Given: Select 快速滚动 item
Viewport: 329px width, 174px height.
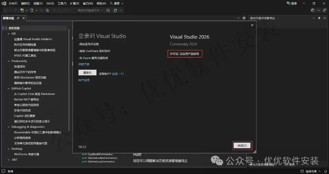Looking at the screenshot, I should click(x=19, y=66).
